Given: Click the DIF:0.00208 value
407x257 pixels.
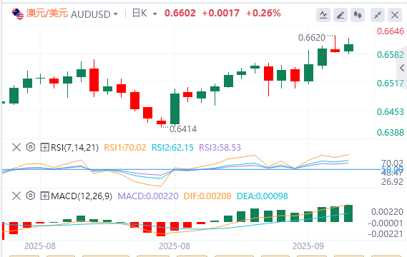Looking at the screenshot, I should [207, 196].
